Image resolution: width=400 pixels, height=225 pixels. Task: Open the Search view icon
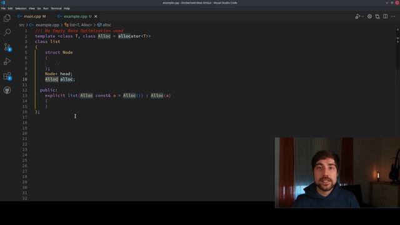coord(7,32)
